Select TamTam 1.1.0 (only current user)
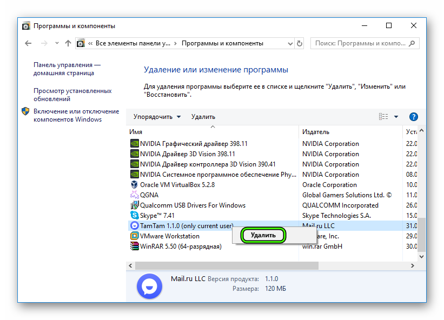The image size is (444, 320). 187,226
